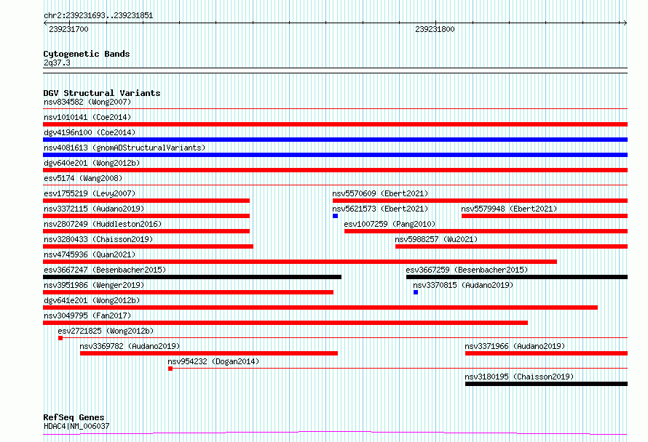Click small blue marker under nsv5621573 (Ebert2021)
Viewport: 648px width, 442px height.
[x=335, y=216]
